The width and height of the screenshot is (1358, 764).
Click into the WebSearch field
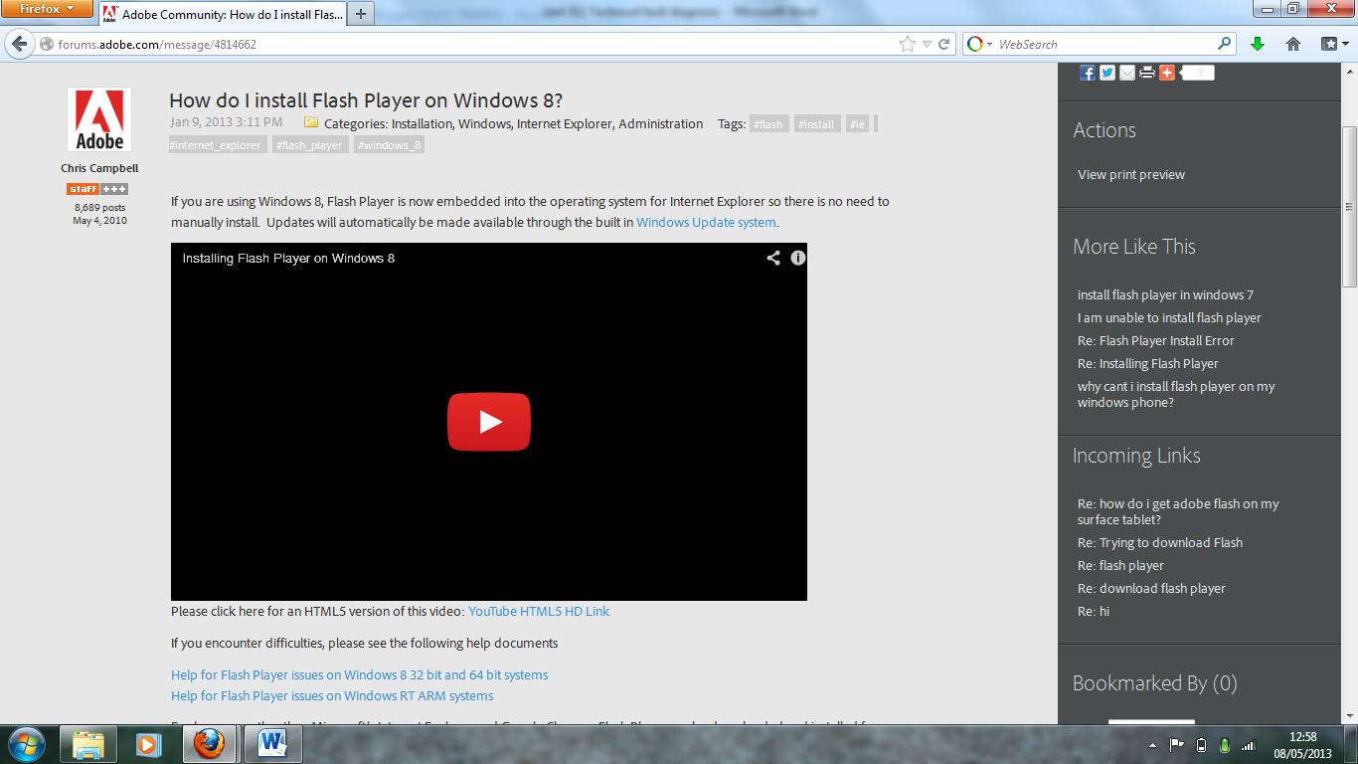(1103, 44)
